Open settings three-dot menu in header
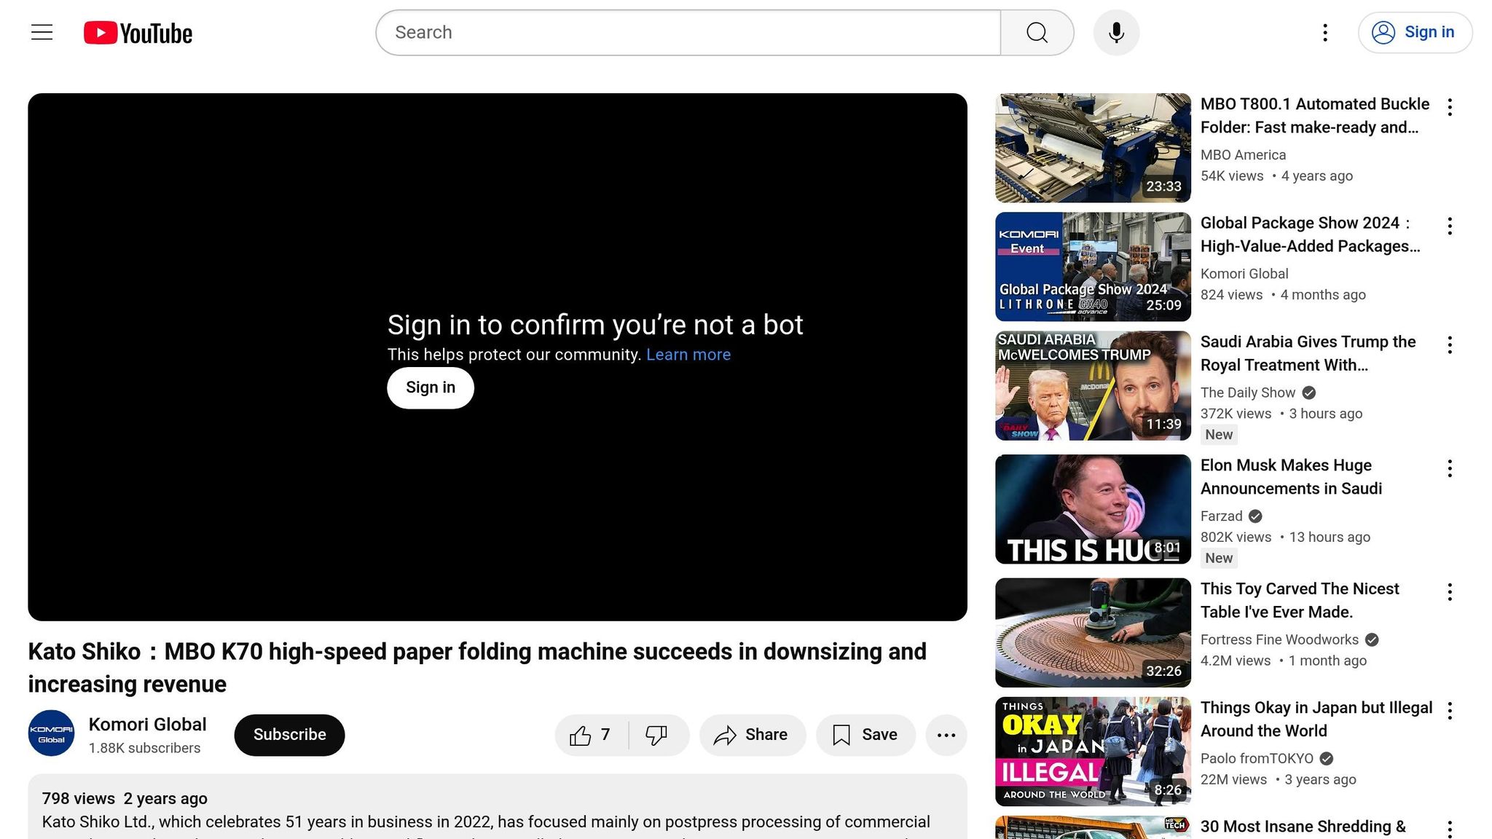This screenshot has height=839, width=1492. (x=1325, y=33)
